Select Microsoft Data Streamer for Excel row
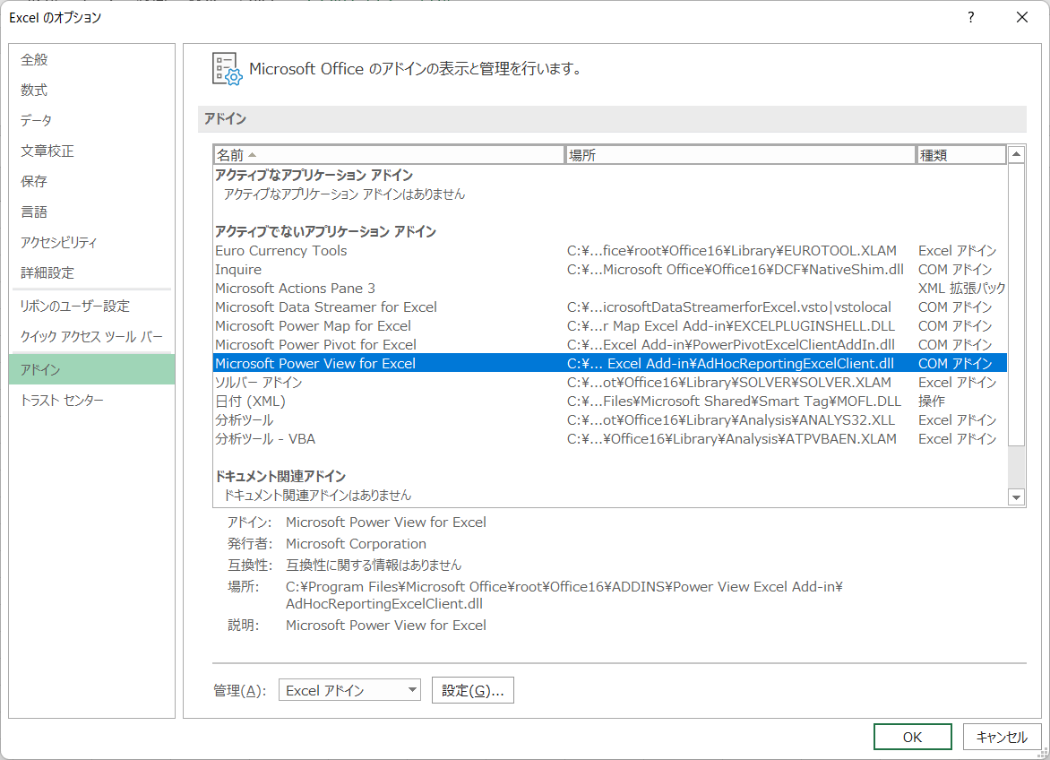Image resolution: width=1050 pixels, height=760 pixels. coord(609,307)
